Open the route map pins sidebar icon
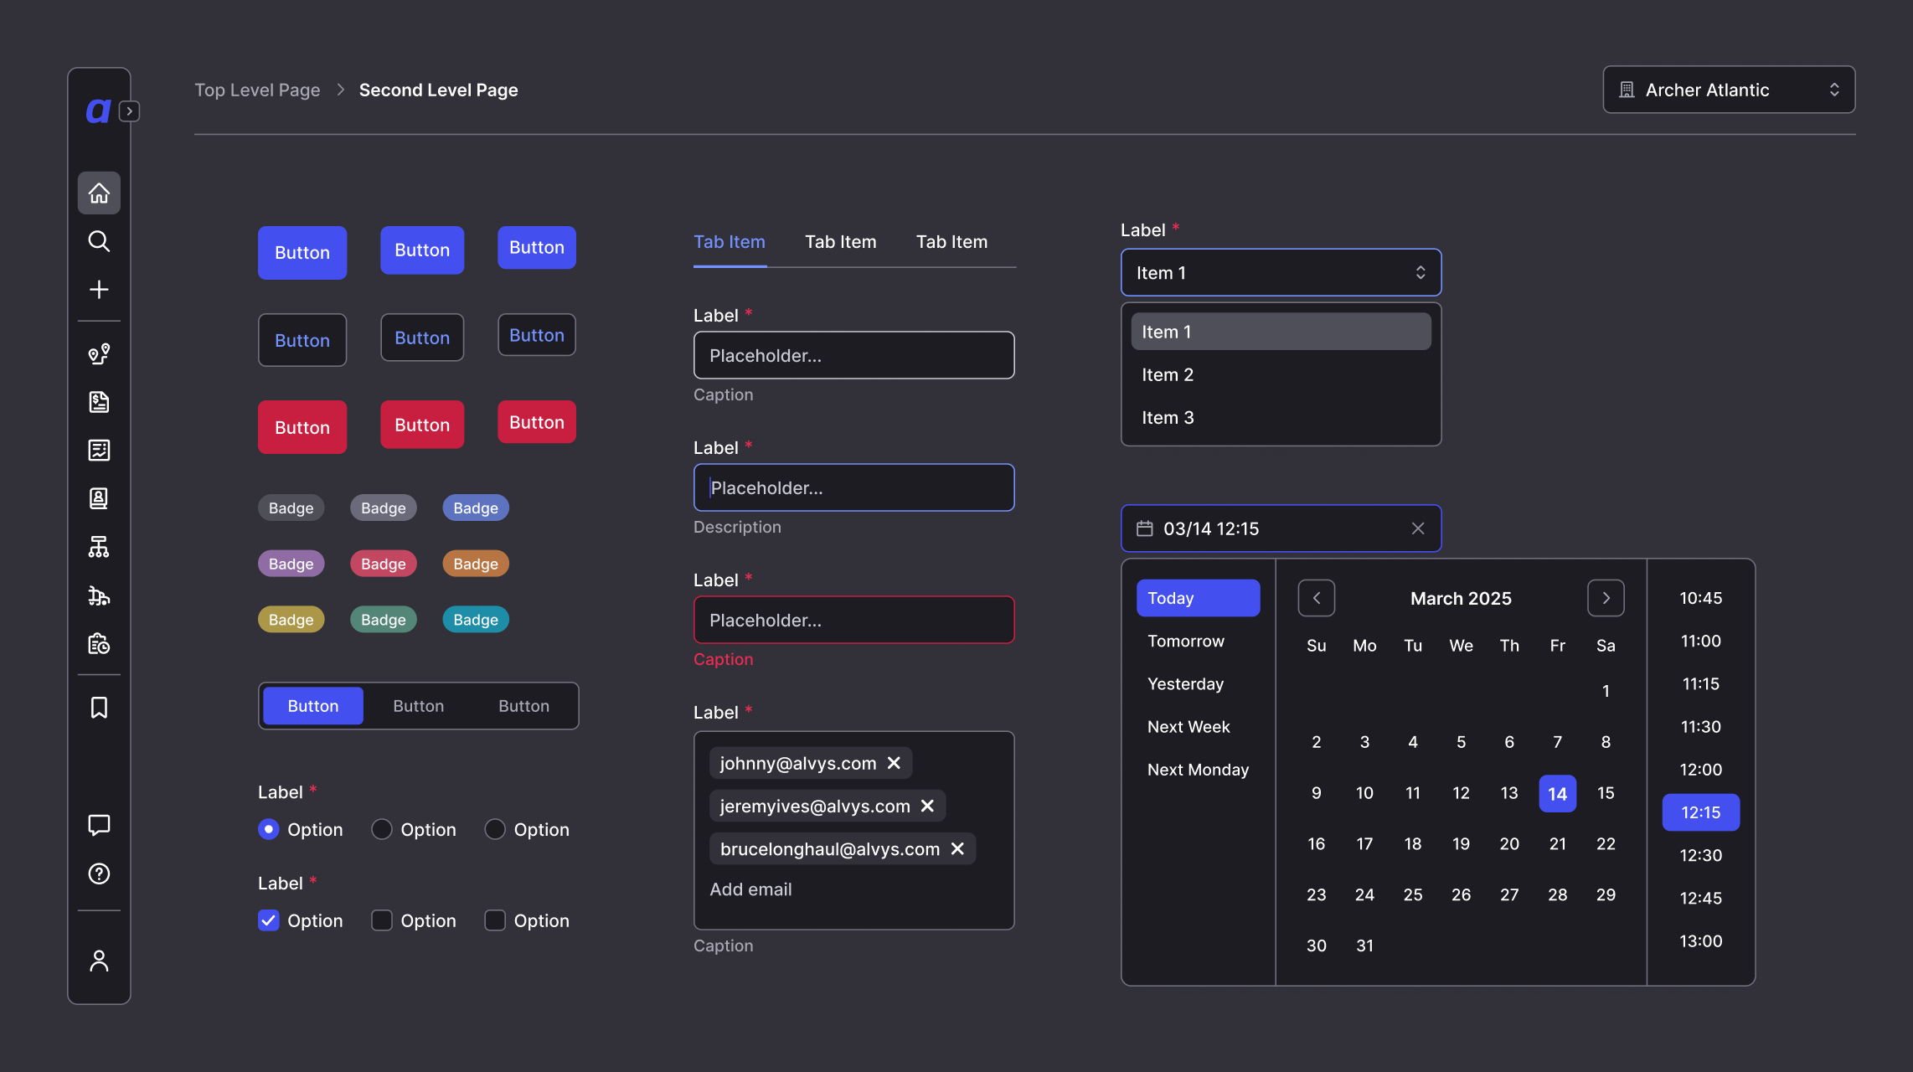The image size is (1913, 1072). (x=99, y=353)
